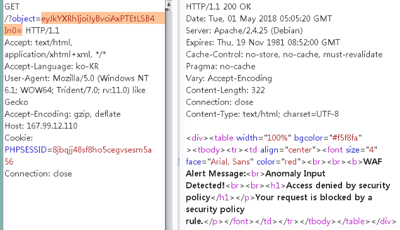
Task: Click 'Connection: close' in the response pane
Action: (x=219, y=102)
